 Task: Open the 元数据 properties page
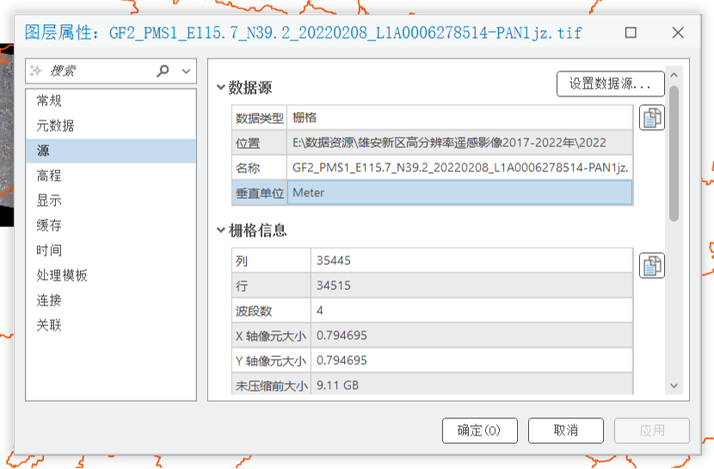click(x=111, y=126)
